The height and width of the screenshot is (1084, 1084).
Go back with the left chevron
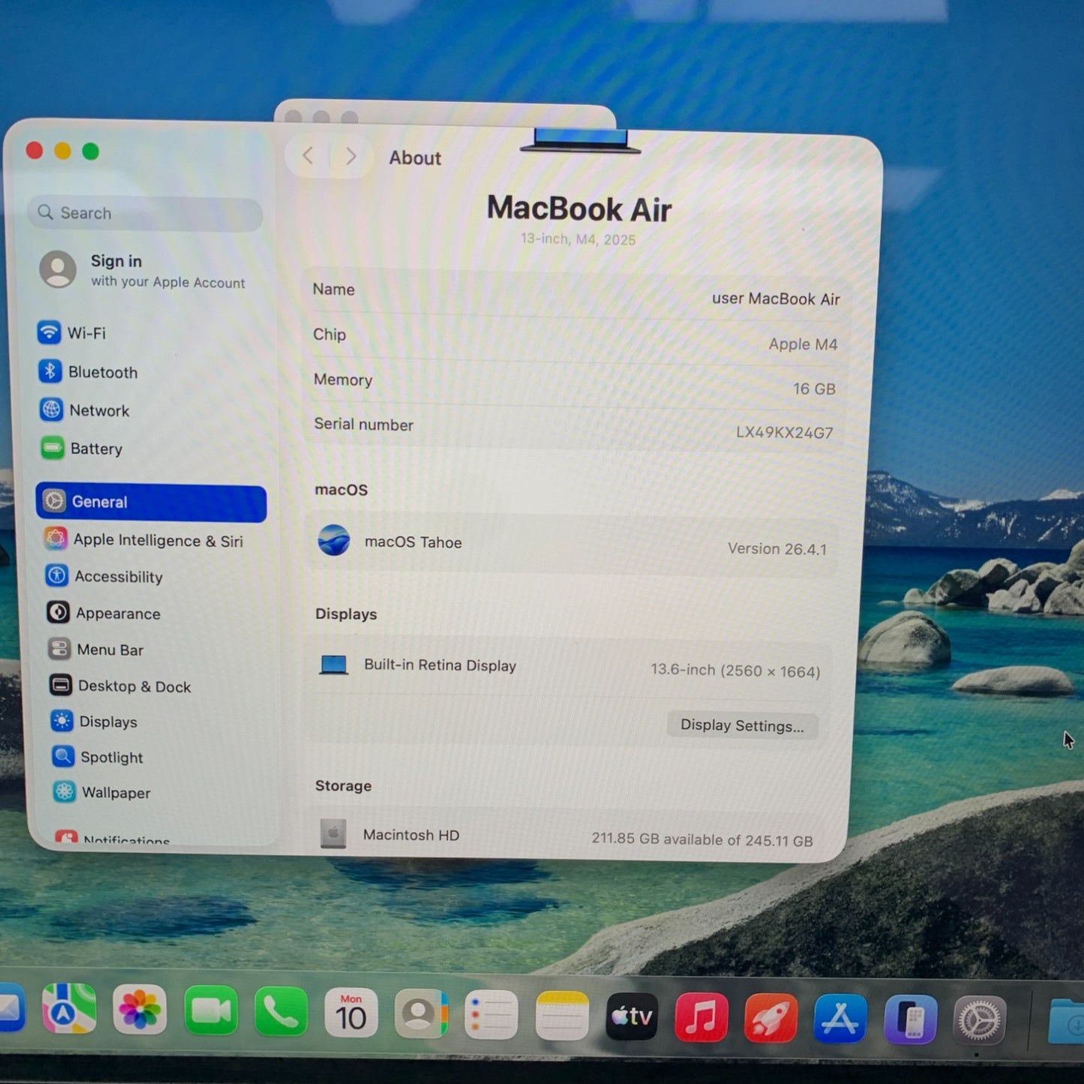pyautogui.click(x=308, y=156)
